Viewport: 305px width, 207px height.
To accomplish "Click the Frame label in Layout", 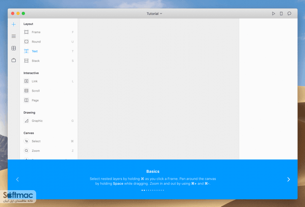I will pyautogui.click(x=36, y=32).
